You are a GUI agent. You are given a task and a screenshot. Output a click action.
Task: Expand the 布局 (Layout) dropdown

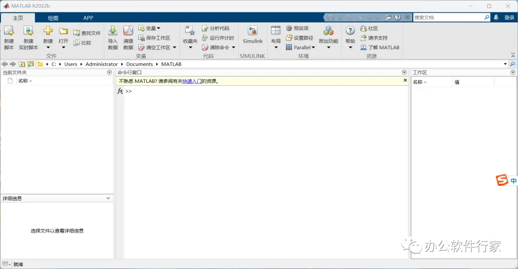tap(276, 47)
